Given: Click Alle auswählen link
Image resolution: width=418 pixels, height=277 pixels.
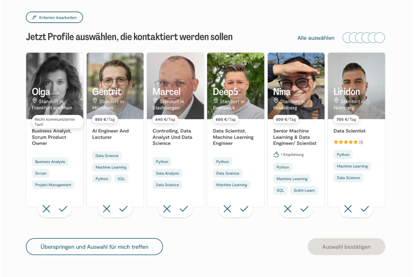Looking at the screenshot, I should (316, 38).
